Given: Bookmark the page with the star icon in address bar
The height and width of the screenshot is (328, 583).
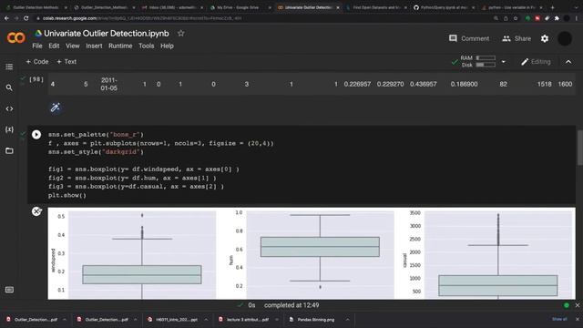Looking at the screenshot, I should [516, 18].
